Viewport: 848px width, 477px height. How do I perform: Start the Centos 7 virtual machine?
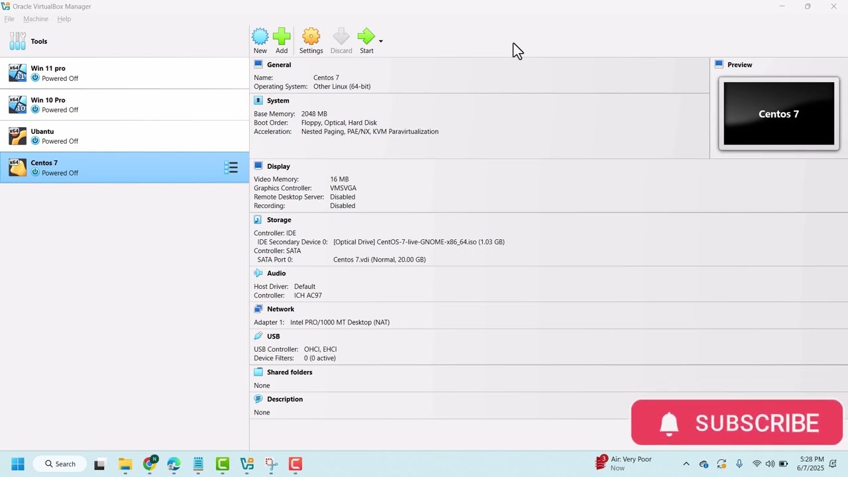(366, 40)
